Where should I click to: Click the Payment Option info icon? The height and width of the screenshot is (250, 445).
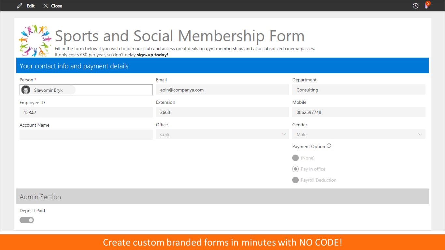[x=329, y=146]
